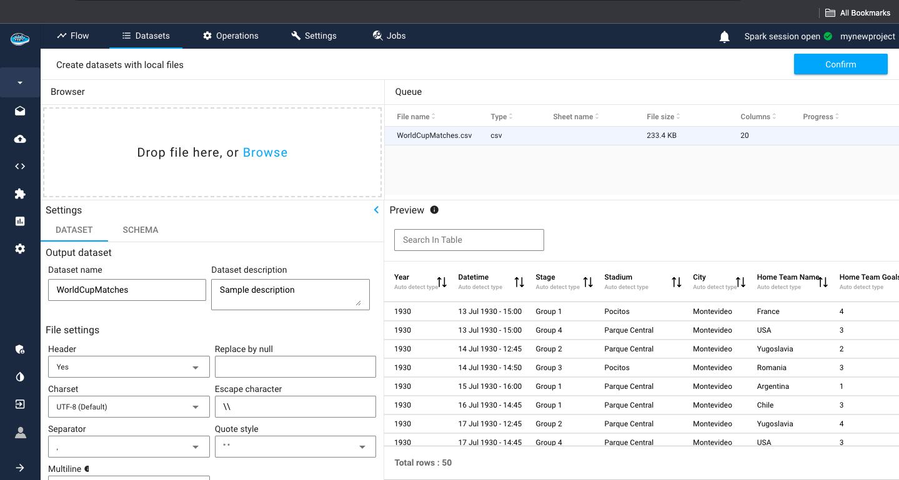Screen dimensions: 899x480
Task: Click the blue Confirm button
Action: [840, 64]
